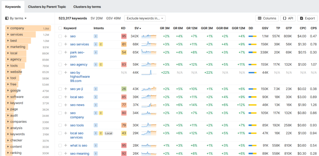
Task: Tick the checkbox for 'seo services' row
Action: tap(60, 44)
